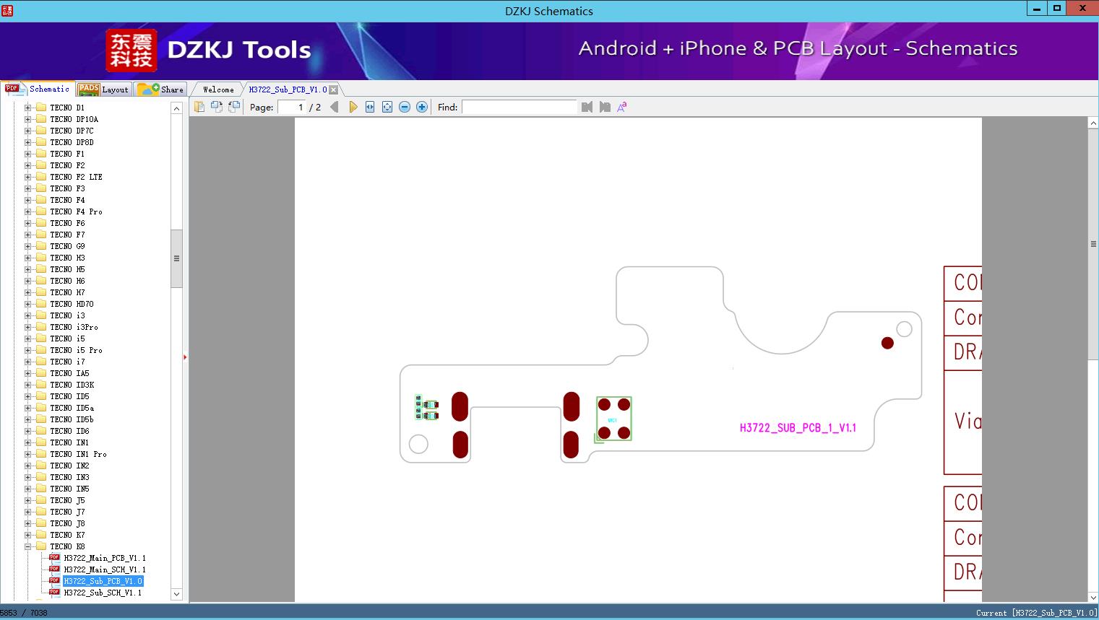Image resolution: width=1099 pixels, height=620 pixels.
Task: Collapse sidebar with the red splitter arrow
Action: click(185, 357)
